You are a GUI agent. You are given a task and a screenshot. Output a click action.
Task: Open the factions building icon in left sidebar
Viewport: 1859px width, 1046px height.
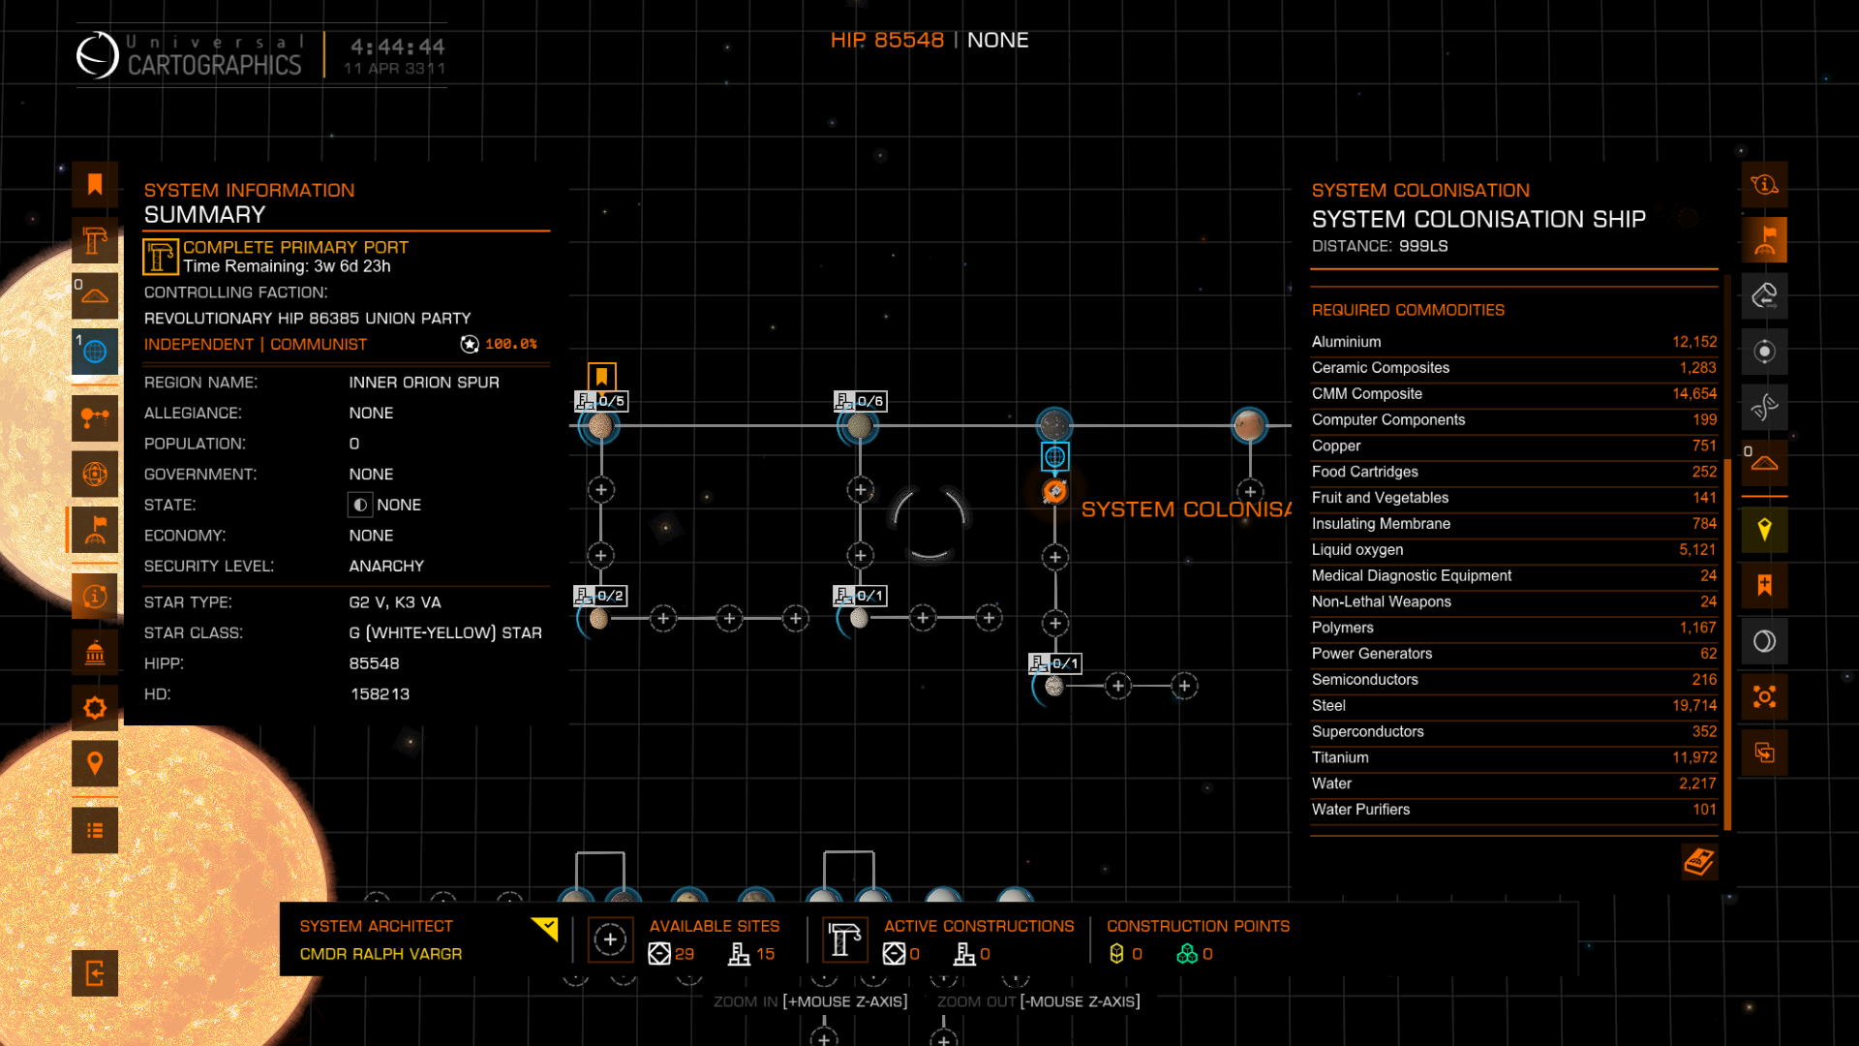[x=95, y=653]
